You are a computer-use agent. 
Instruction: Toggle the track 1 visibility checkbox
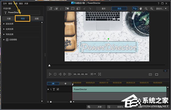pos(58,89)
